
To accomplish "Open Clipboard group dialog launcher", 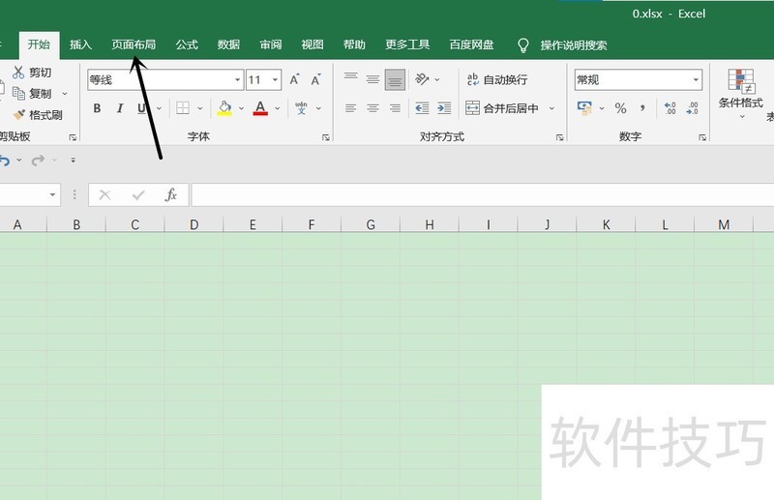I will [x=74, y=137].
